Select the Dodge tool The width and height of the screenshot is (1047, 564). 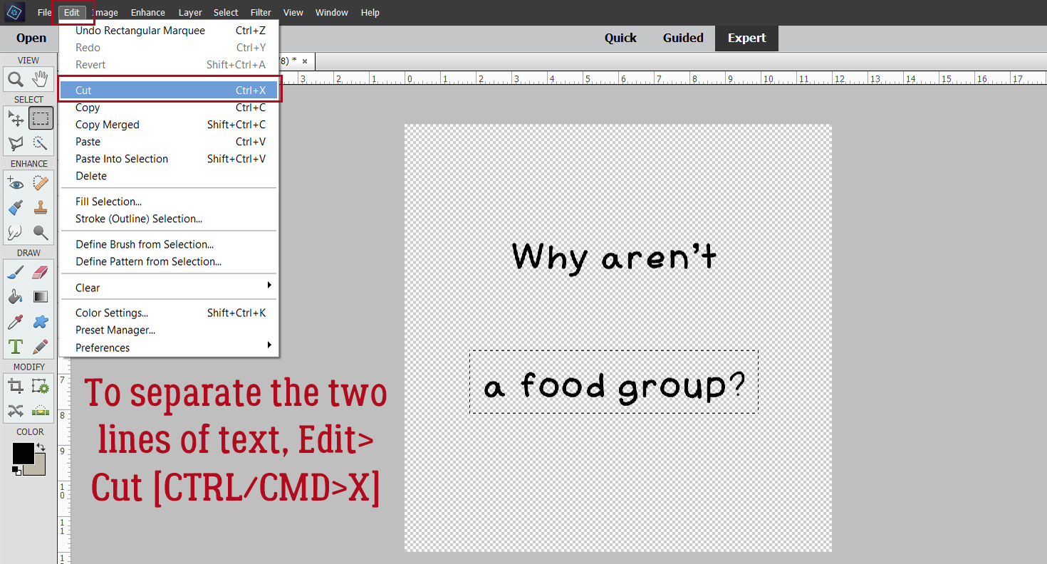coord(41,232)
